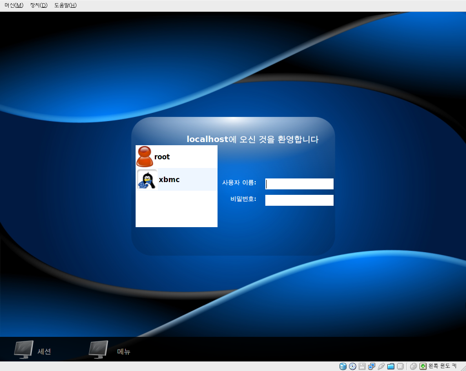Viewport: 466px width, 371px height.
Task: Click the floppy disk status icon
Action: (x=362, y=366)
